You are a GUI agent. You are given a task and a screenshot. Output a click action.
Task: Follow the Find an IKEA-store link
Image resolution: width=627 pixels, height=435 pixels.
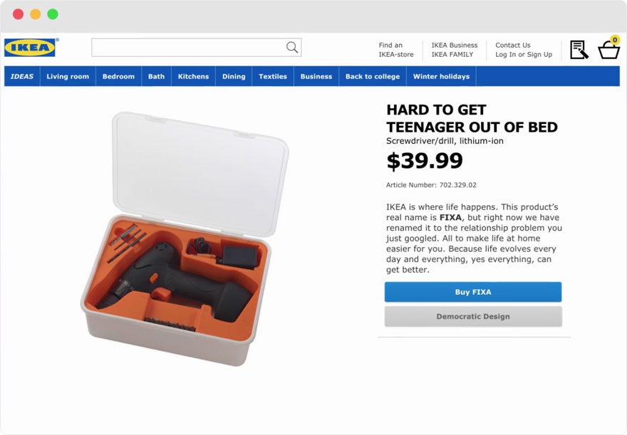pos(395,50)
